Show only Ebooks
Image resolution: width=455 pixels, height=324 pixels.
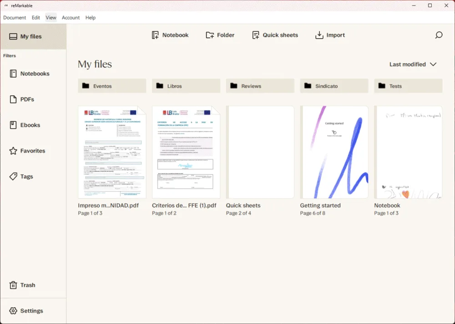(x=33, y=125)
